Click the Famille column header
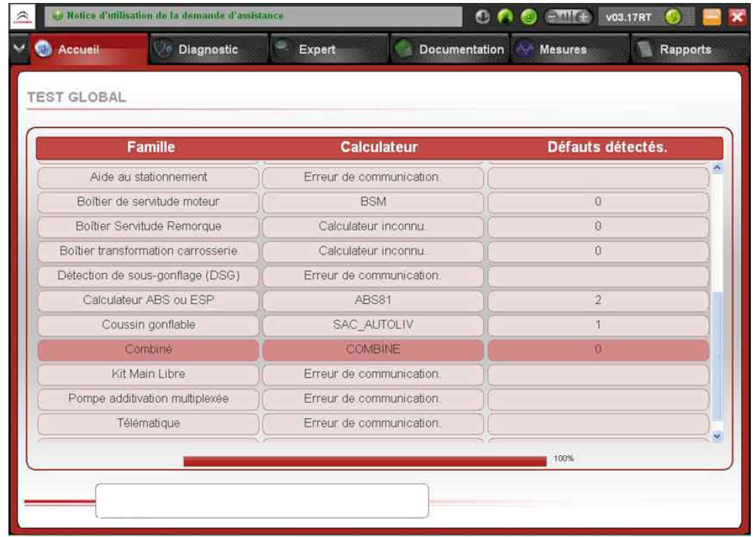The width and height of the screenshot is (753, 537). [x=151, y=147]
